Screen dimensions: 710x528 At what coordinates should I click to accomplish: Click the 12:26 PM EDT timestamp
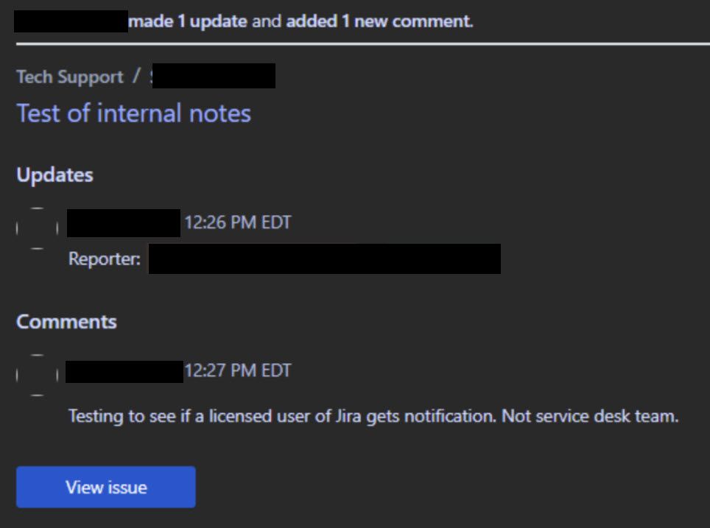(237, 222)
